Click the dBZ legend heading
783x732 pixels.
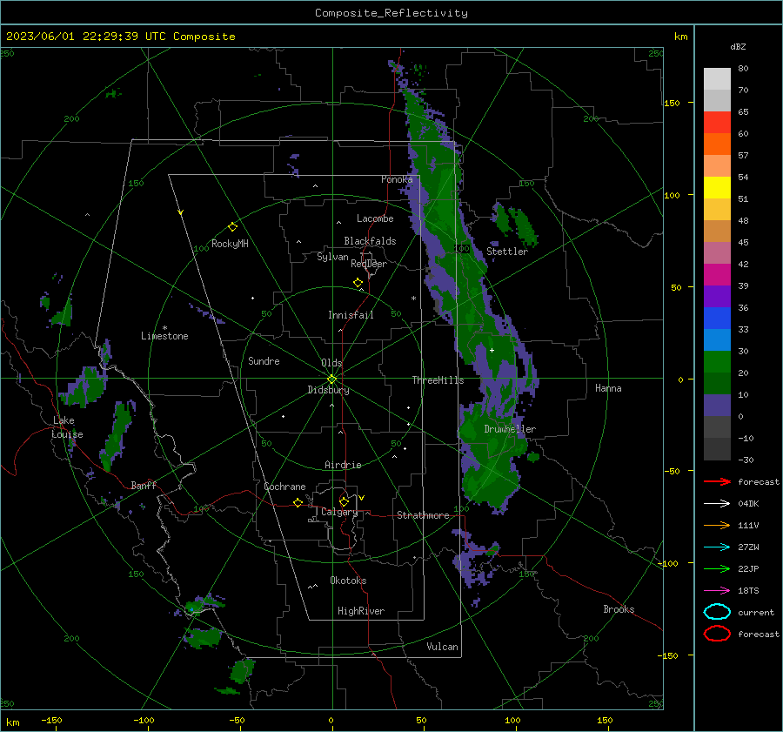[x=738, y=46]
